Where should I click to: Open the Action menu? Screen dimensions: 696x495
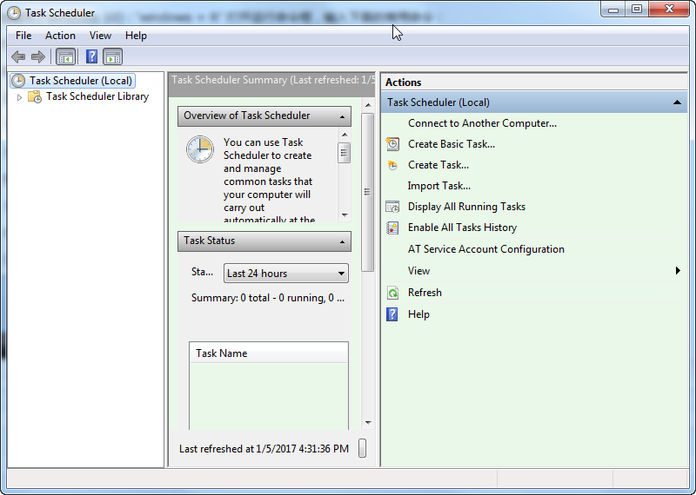tap(60, 36)
